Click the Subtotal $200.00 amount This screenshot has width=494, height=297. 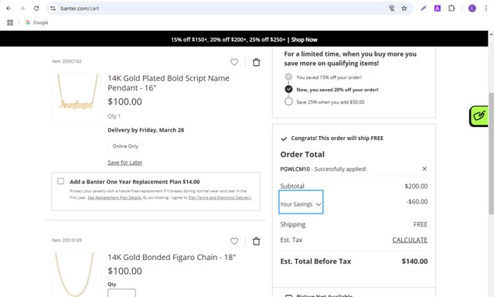[x=416, y=186]
